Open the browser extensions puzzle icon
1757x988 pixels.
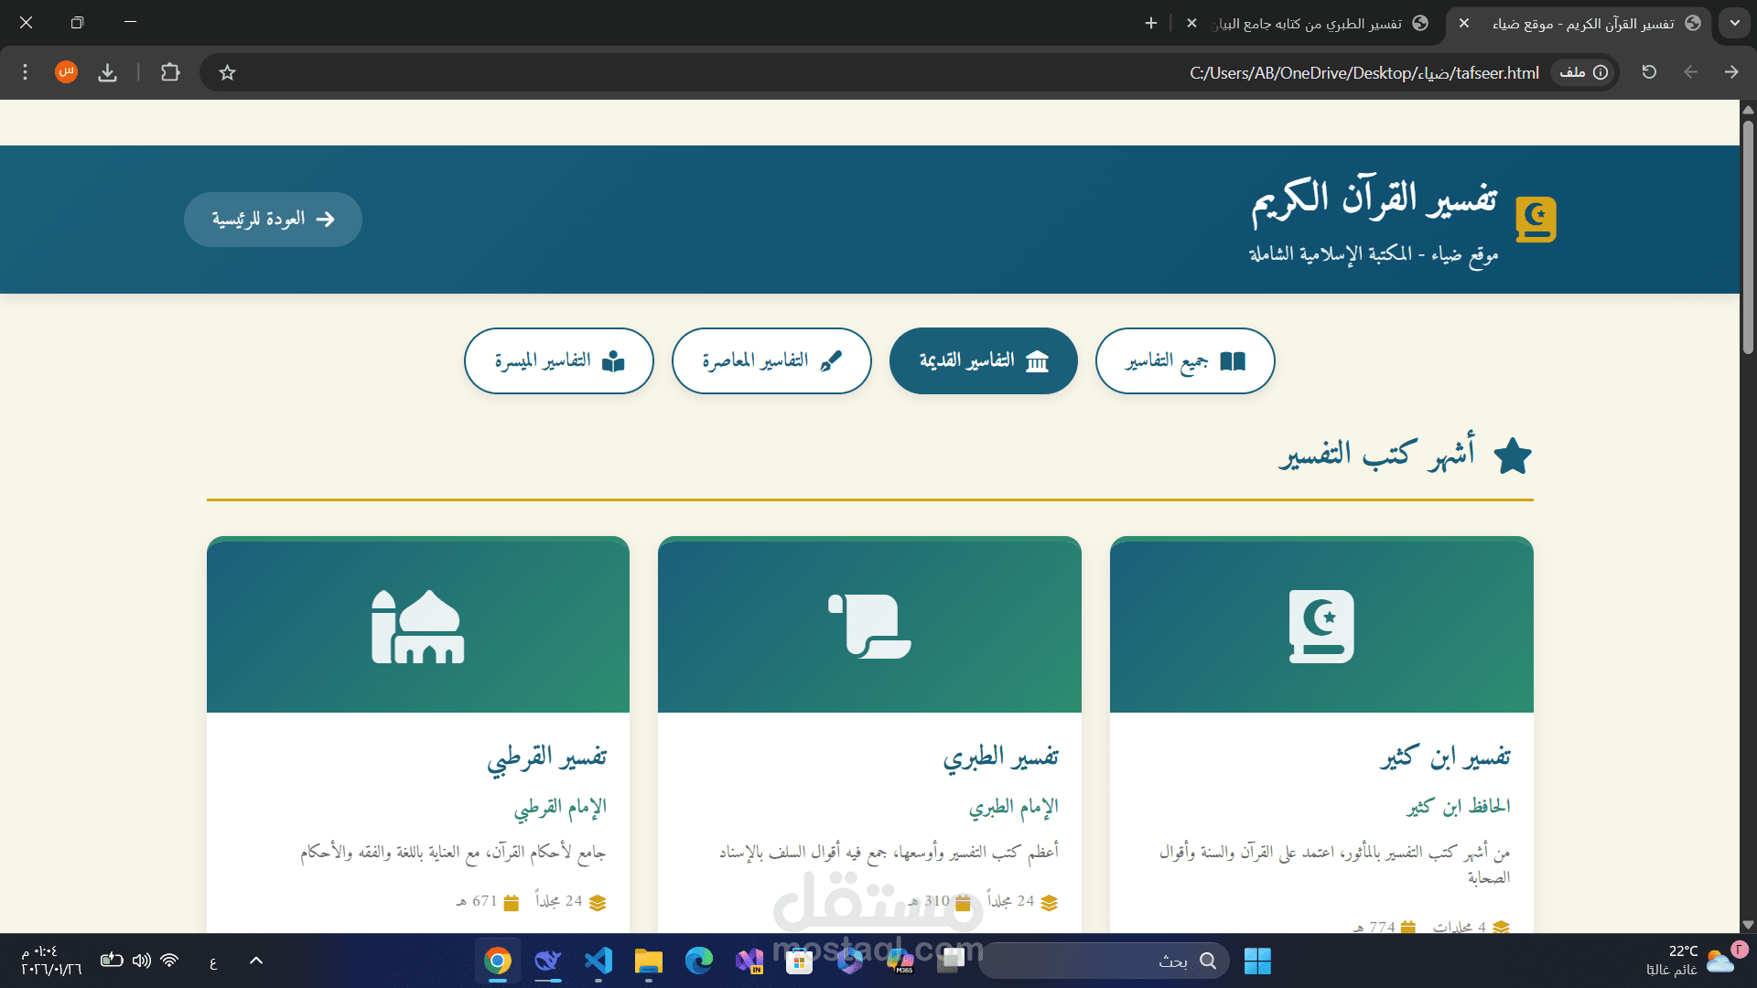170,72
